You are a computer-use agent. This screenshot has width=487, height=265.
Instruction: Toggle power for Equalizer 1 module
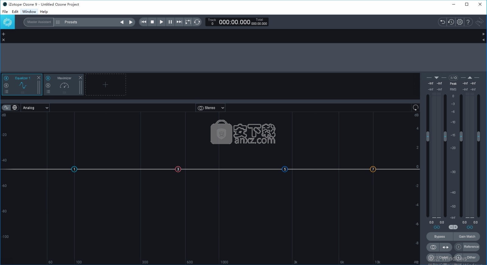pos(6,78)
